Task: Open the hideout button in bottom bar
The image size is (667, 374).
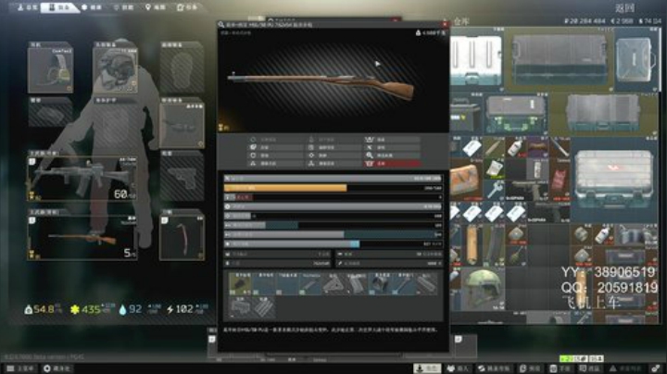Action: (x=57, y=368)
